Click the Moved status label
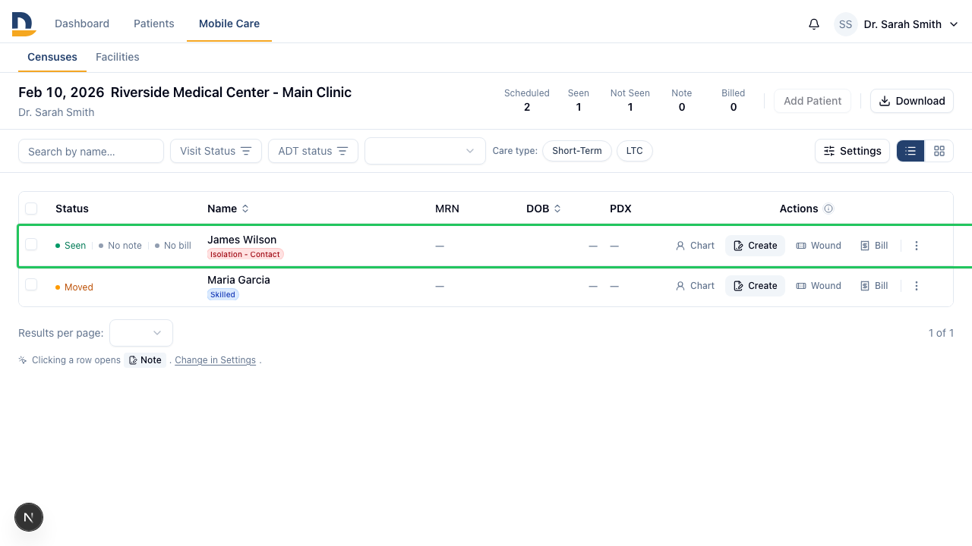Screen dimensions: 972x546 coord(74,287)
